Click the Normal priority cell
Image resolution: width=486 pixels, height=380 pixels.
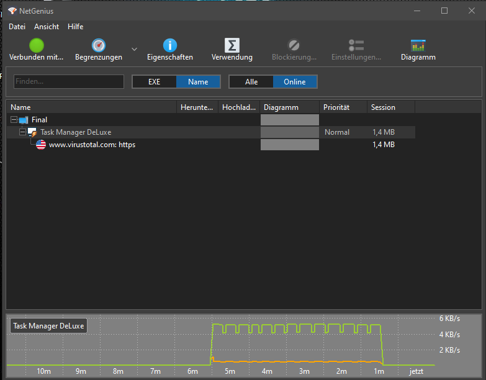coord(337,132)
